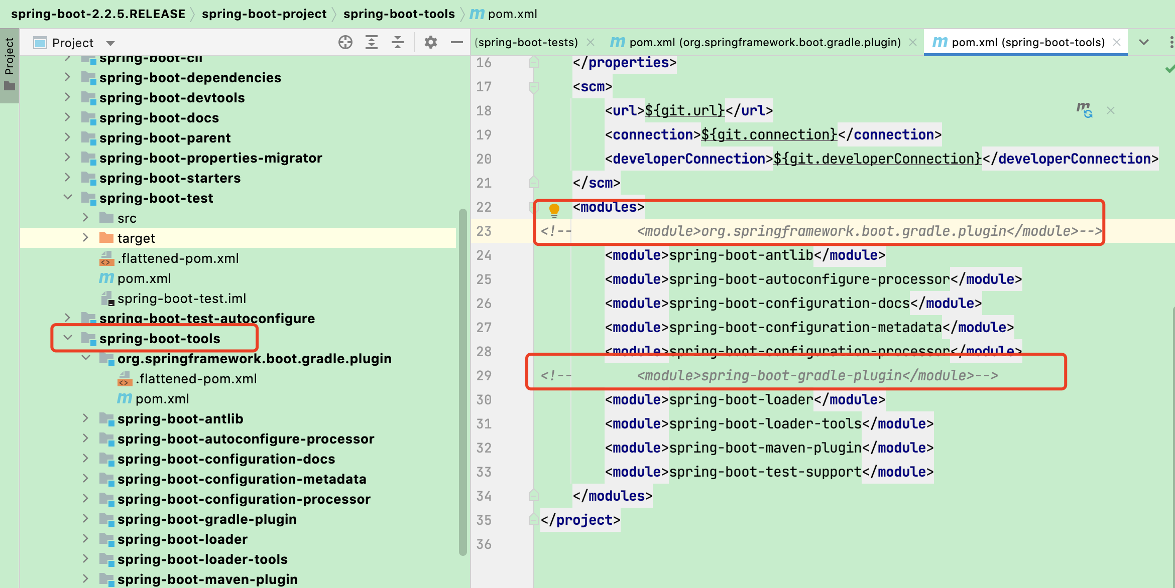Expand the spring-boot-starters folder

tap(67, 178)
